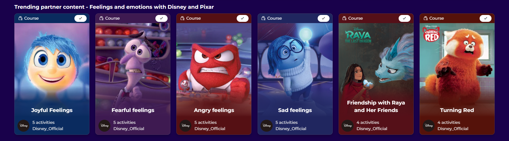Viewport: 509px width, 141px height.
Task: Toggle the checkmark on Angry feelings course
Action: tap(243, 18)
